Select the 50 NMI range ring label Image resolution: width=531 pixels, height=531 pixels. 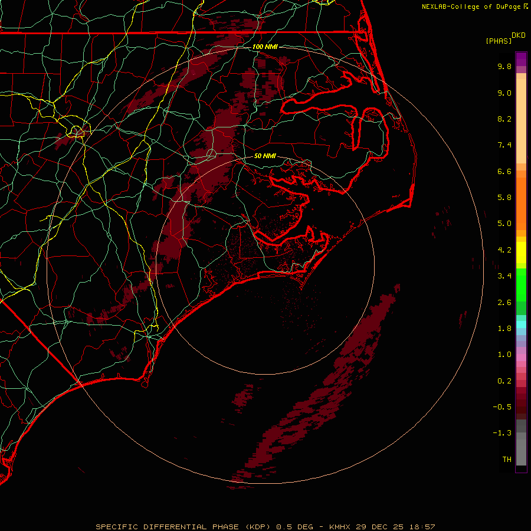[x=265, y=156]
